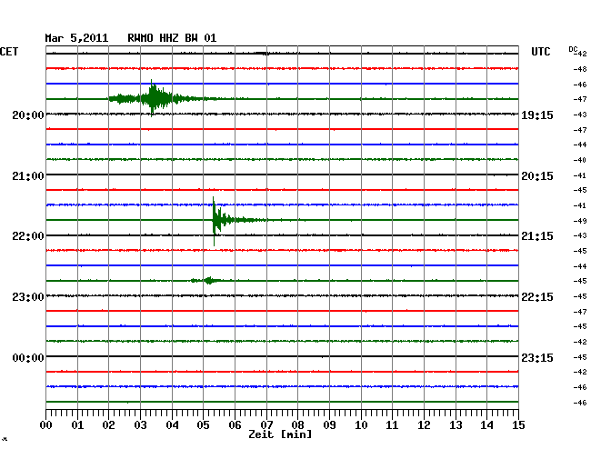This screenshot has width=591, height=449.
Task: Click the bottom axis minute label "07"
Action: [x=266, y=425]
